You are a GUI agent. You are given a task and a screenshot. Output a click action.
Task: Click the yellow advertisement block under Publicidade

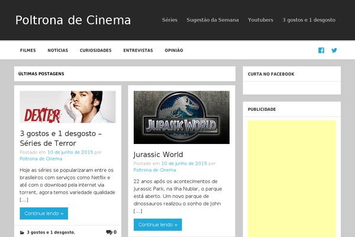(x=292, y=179)
